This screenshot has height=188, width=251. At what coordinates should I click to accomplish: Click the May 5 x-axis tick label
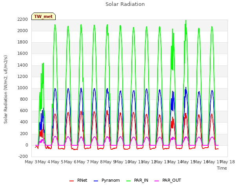pyautogui.click(x=57, y=162)
